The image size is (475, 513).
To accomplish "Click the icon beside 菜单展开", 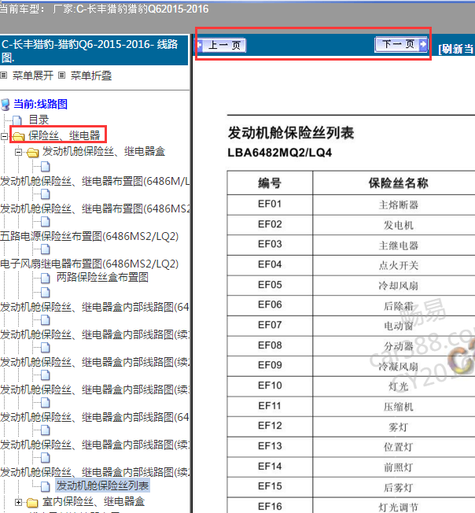I will tap(4, 76).
